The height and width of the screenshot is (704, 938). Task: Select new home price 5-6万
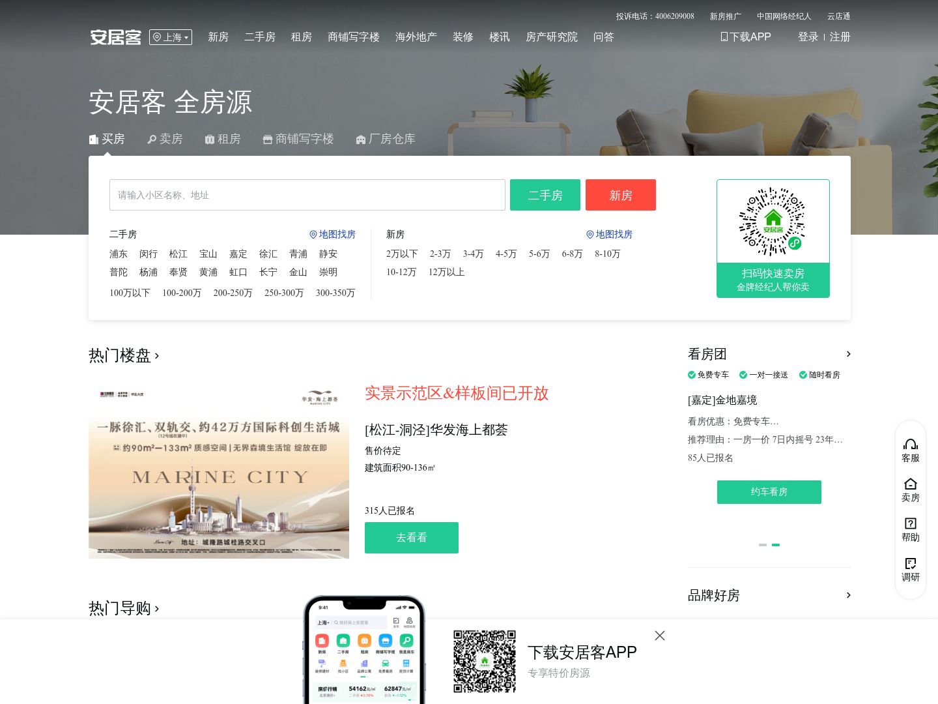[539, 254]
